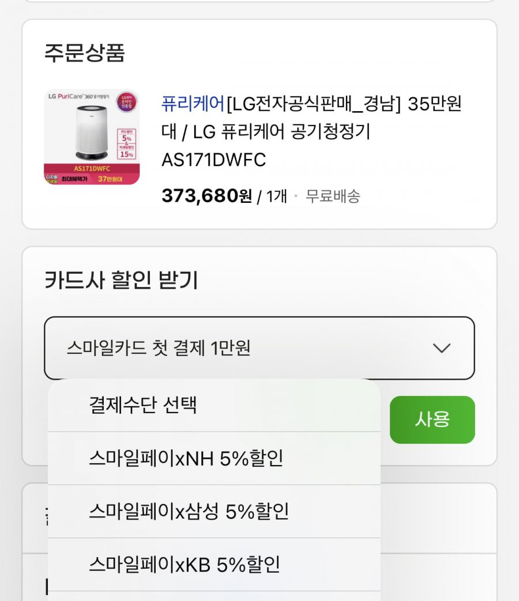
Task: Click the 카드사 할인 받기 heading
Action: [x=121, y=280]
